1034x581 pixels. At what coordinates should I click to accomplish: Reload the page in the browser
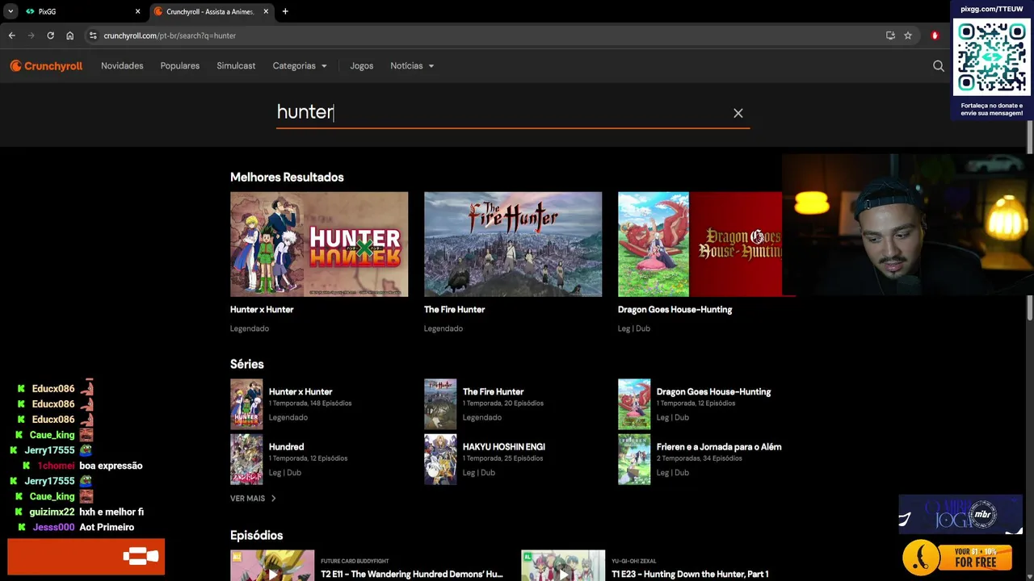click(x=50, y=36)
